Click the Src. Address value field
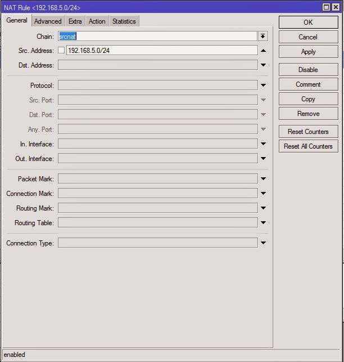This screenshot has height=362, width=344. pos(162,50)
